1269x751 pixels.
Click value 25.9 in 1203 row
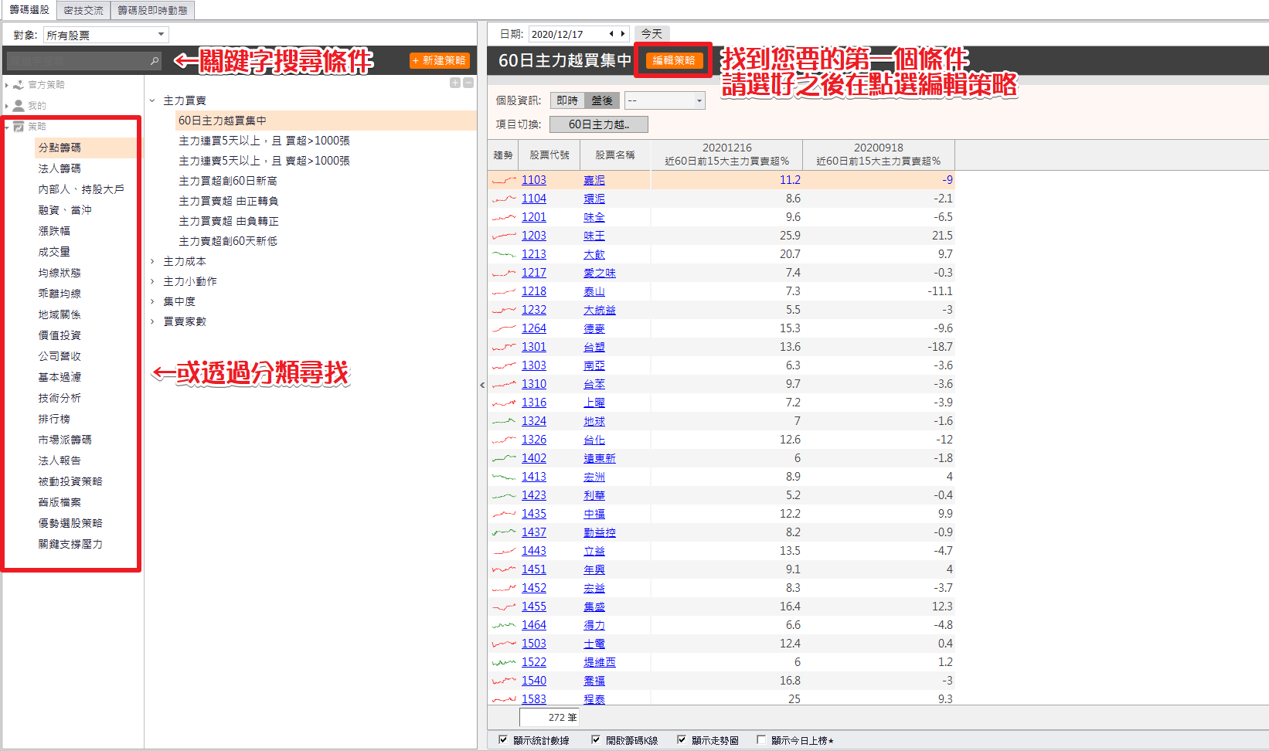pyautogui.click(x=790, y=236)
